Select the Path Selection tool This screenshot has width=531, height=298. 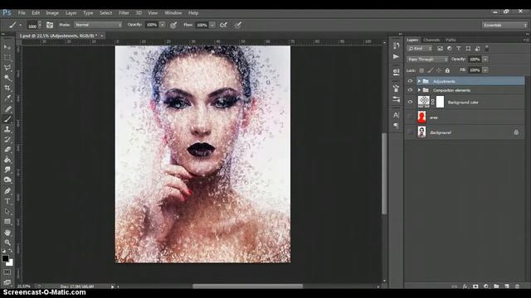tap(7, 212)
